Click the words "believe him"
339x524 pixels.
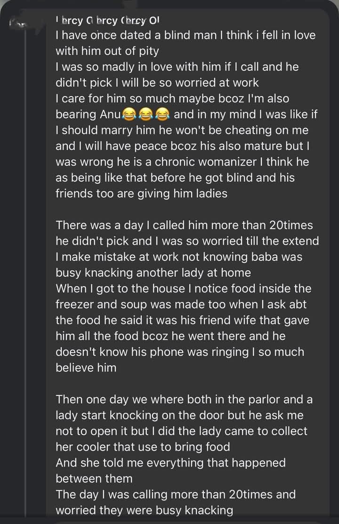tap(86, 368)
